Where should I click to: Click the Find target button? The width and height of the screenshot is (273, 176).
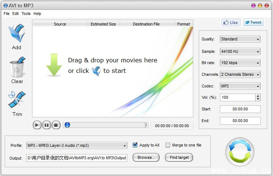click(179, 157)
